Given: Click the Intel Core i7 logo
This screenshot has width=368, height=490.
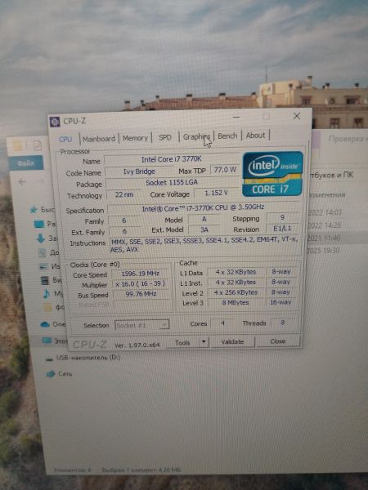Looking at the screenshot, I should [x=272, y=174].
